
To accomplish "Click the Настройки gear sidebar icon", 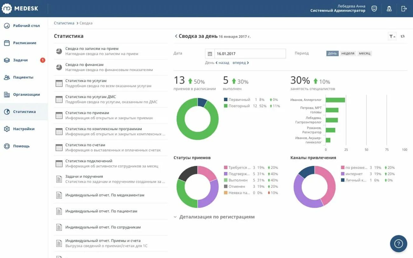I will point(7,129).
